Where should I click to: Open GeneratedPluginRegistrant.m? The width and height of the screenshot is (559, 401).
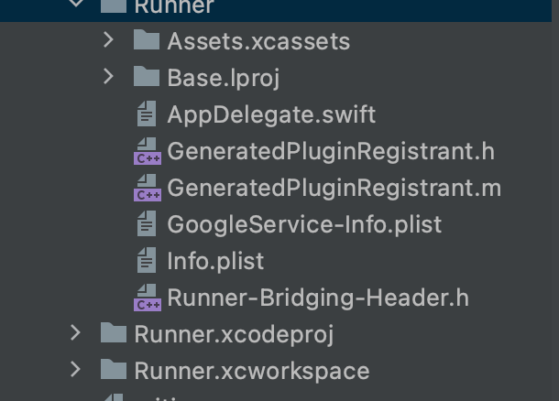click(x=334, y=189)
